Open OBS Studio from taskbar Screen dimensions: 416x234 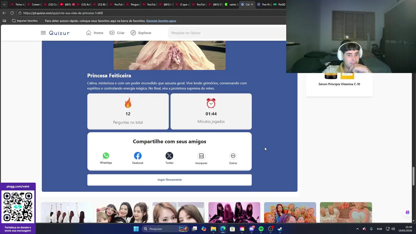[270, 229]
